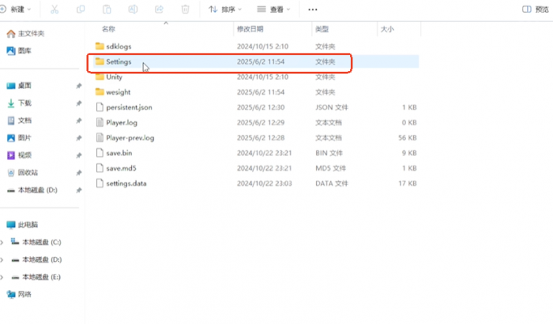Click the sdklogs folder icon

pyautogui.click(x=100, y=46)
